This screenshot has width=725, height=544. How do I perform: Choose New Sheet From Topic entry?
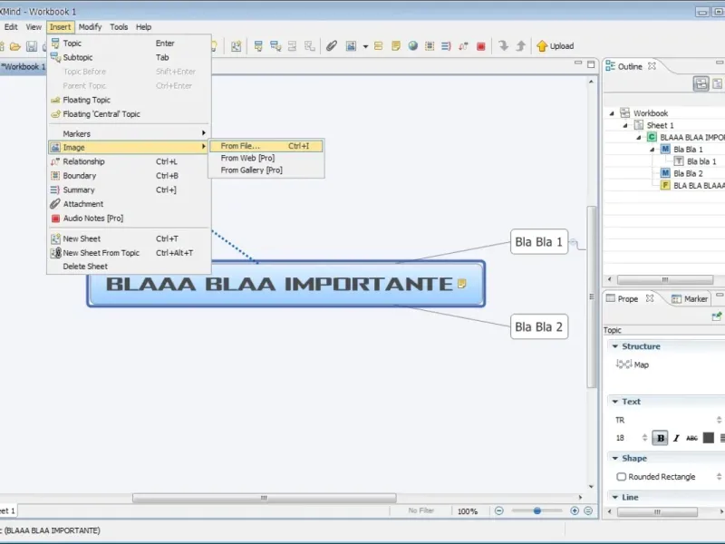(129, 253)
